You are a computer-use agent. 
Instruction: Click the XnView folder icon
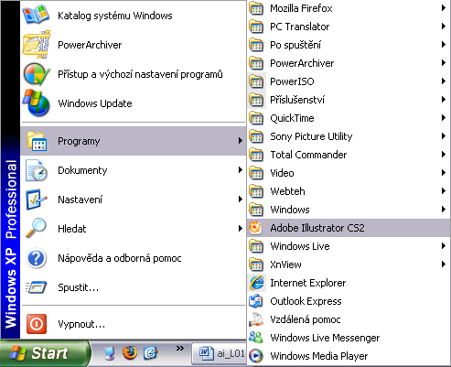point(256,264)
